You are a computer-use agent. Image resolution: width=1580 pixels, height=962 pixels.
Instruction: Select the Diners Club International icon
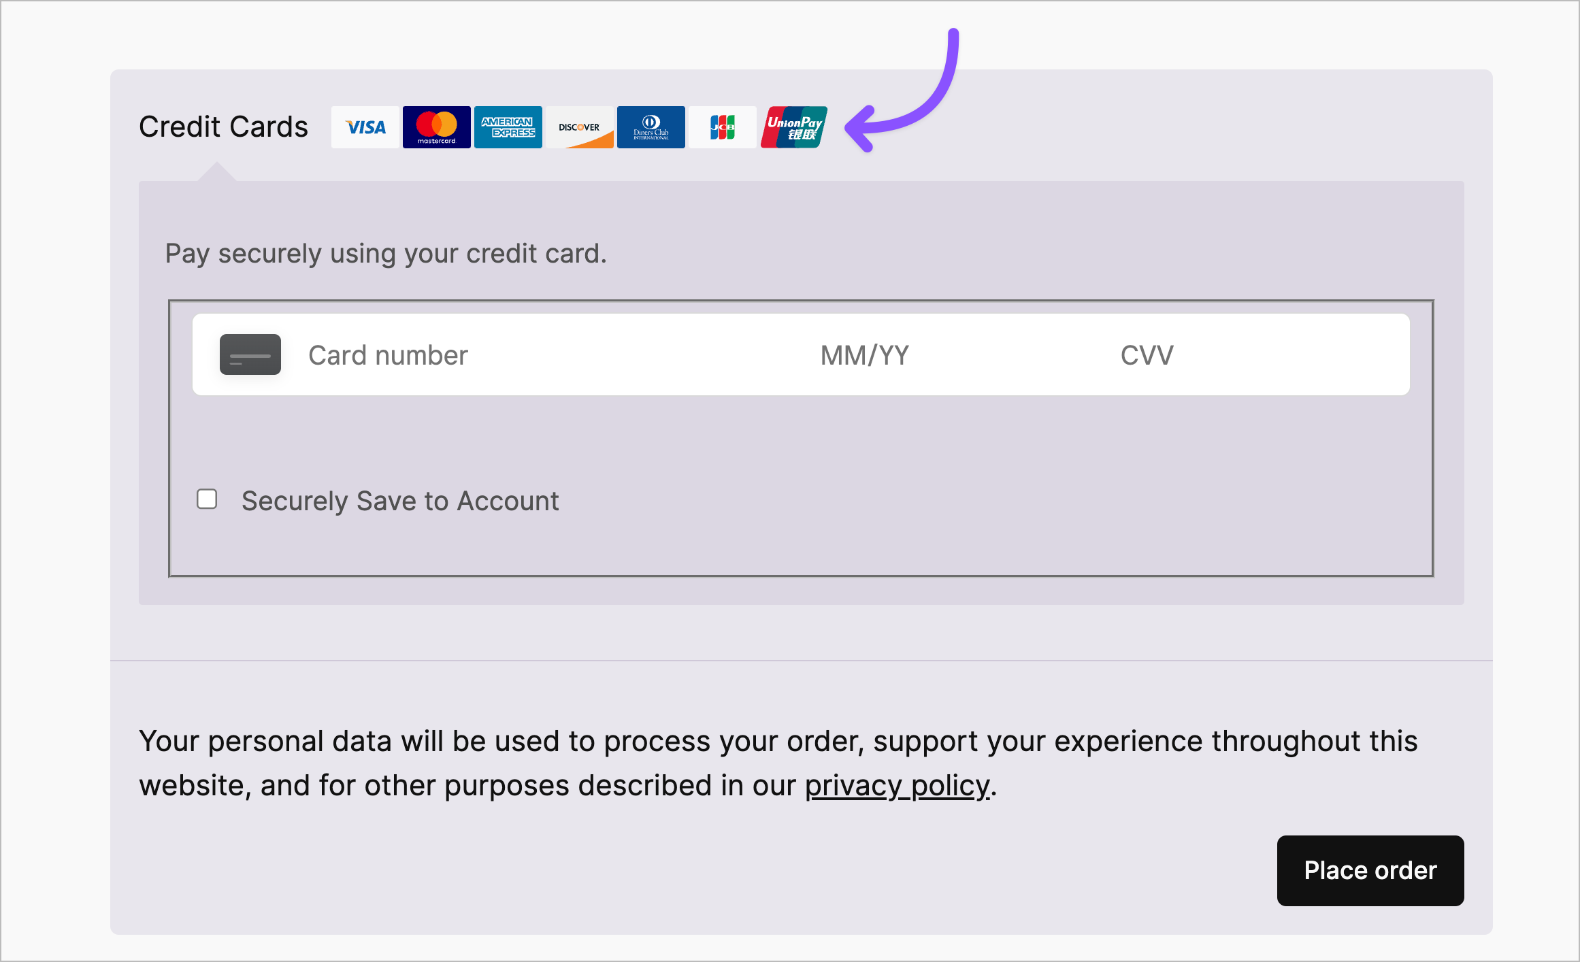pos(651,127)
